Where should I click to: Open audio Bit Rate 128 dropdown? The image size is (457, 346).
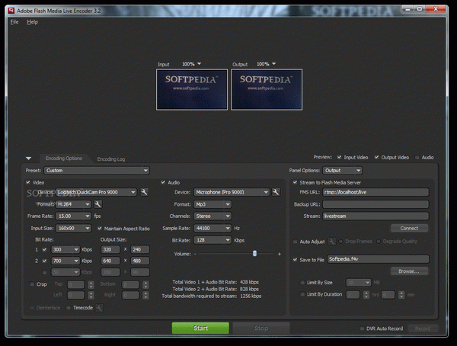(213, 240)
